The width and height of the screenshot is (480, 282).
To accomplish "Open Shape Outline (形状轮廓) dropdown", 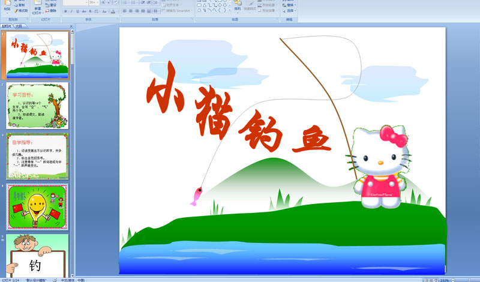I will click(x=266, y=5).
